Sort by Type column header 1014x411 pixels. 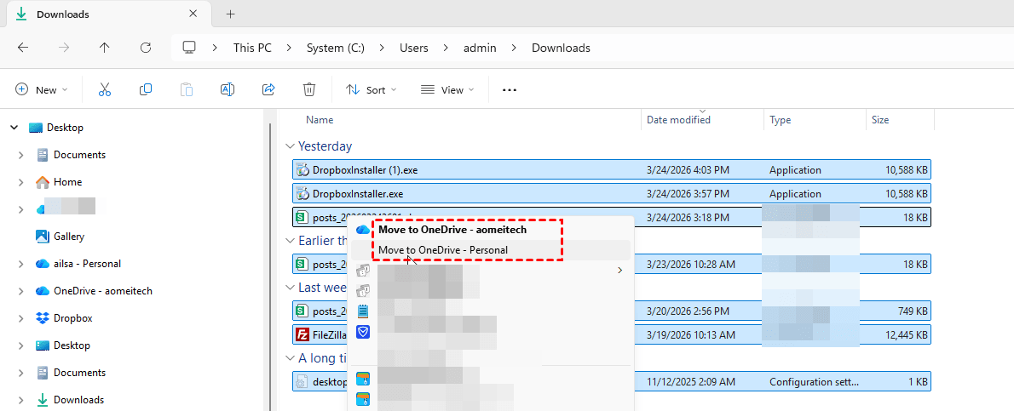coord(780,119)
